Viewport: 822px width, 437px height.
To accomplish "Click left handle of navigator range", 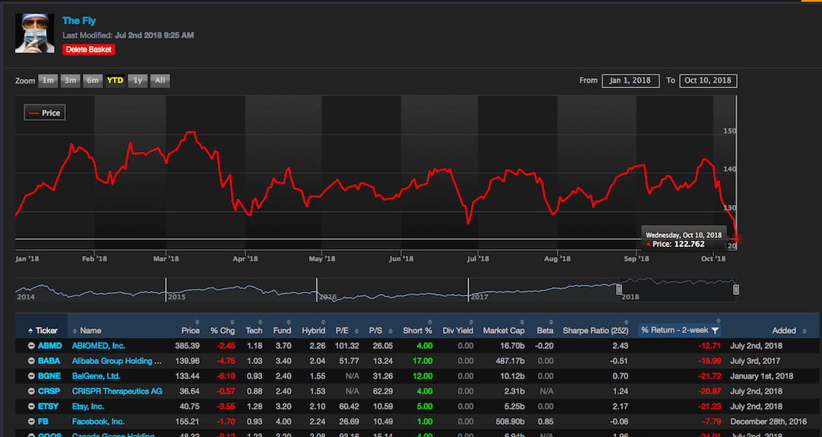I will pos(619,290).
